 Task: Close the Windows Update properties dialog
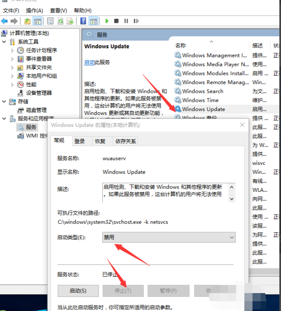(x=242, y=125)
